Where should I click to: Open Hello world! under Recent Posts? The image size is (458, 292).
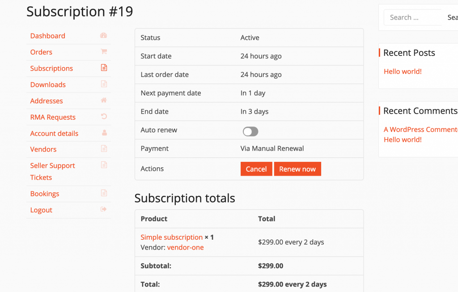tap(403, 72)
